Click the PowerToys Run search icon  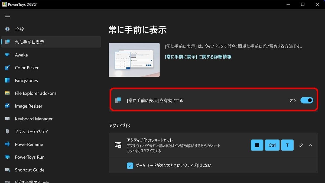7,157
